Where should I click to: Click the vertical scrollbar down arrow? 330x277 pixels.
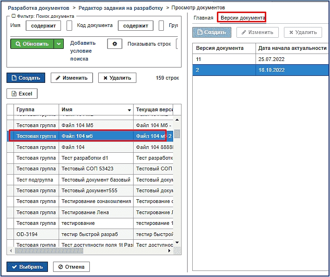(177, 243)
